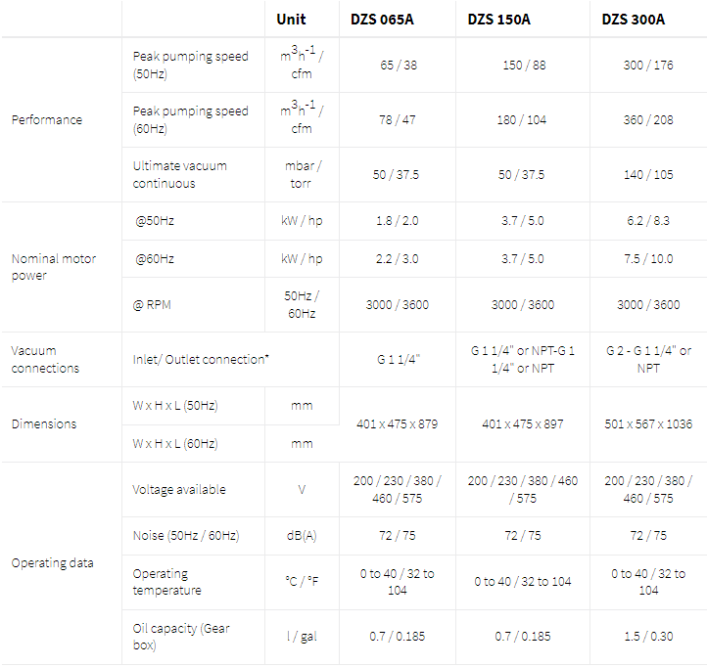Click the 140 / 105 ultimate vacuum value

pos(647,174)
